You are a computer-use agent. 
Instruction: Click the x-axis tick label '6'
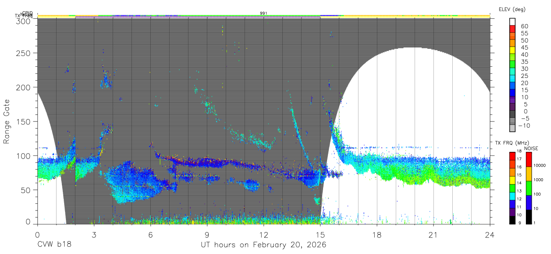(x=151, y=234)
